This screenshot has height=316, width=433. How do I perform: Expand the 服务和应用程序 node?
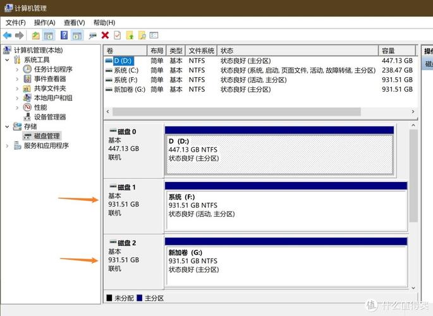coord(7,146)
